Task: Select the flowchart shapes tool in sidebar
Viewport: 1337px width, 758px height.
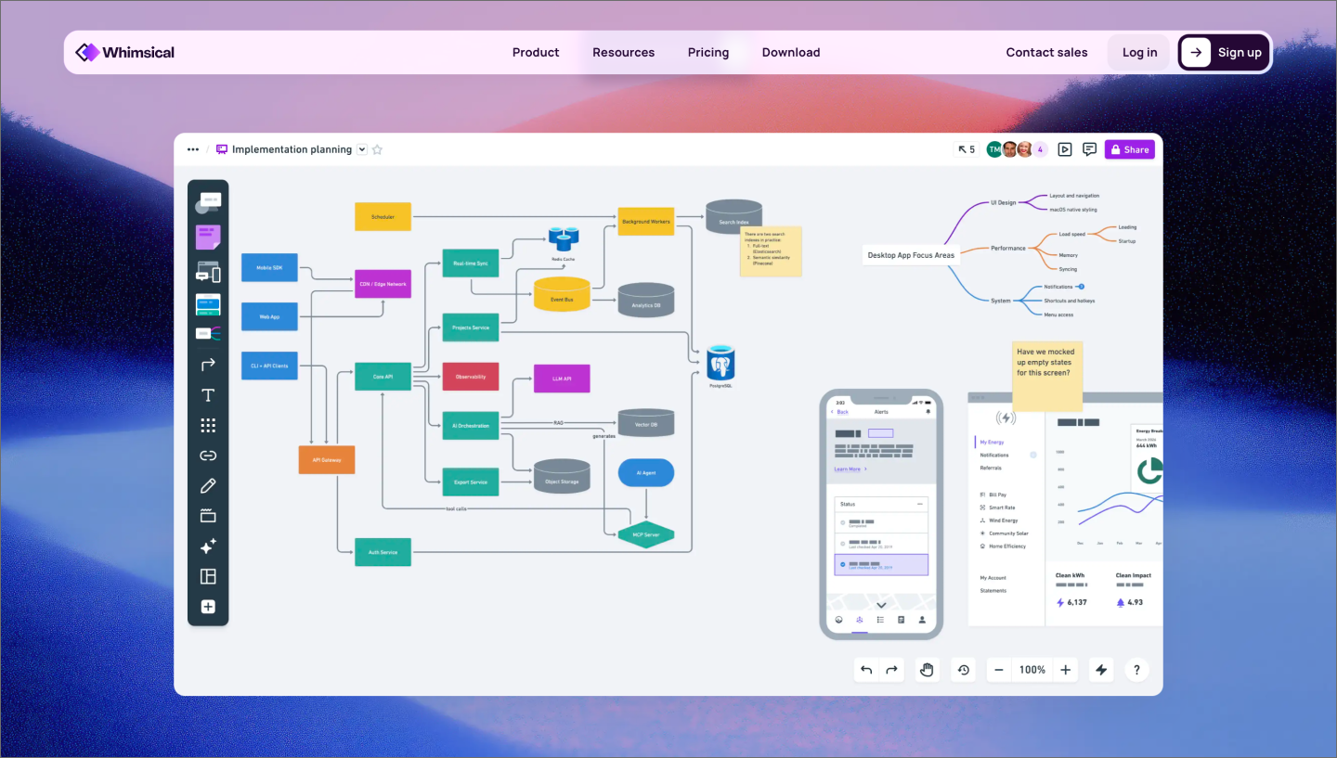Action: click(x=208, y=203)
